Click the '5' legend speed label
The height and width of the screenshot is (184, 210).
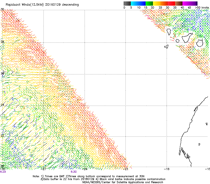[131, 7]
